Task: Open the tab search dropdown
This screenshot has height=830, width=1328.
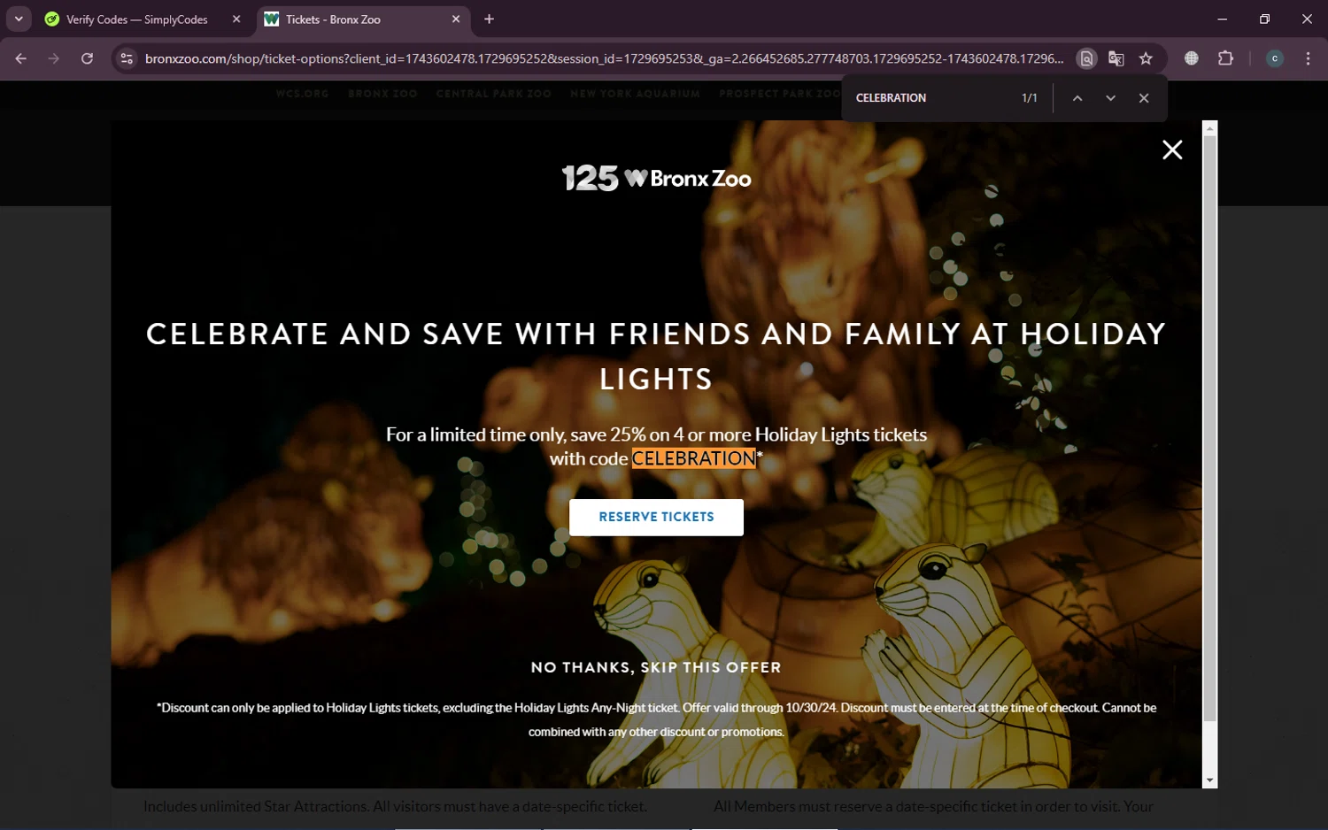Action: click(19, 19)
